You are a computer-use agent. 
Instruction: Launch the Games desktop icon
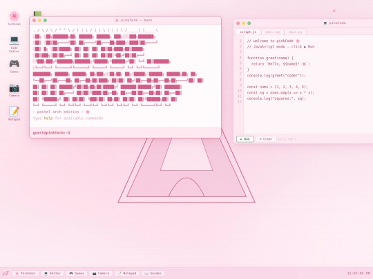(x=14, y=66)
